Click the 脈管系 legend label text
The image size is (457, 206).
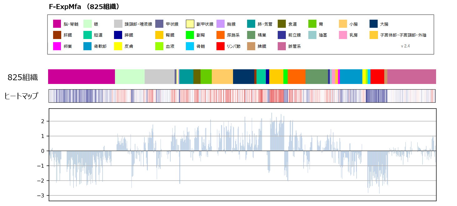(294, 47)
